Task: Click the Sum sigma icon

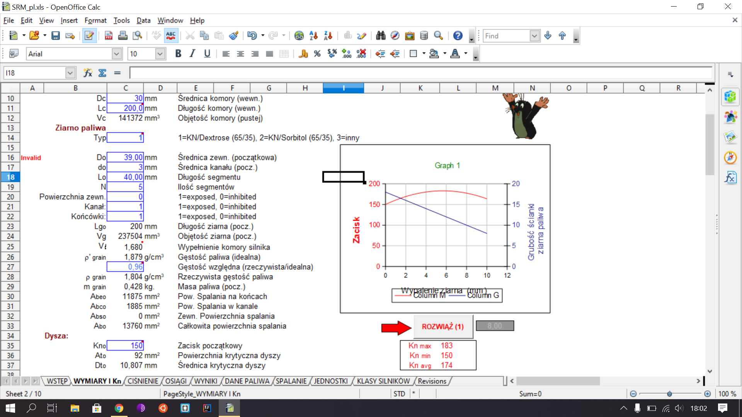Action: pyautogui.click(x=102, y=73)
